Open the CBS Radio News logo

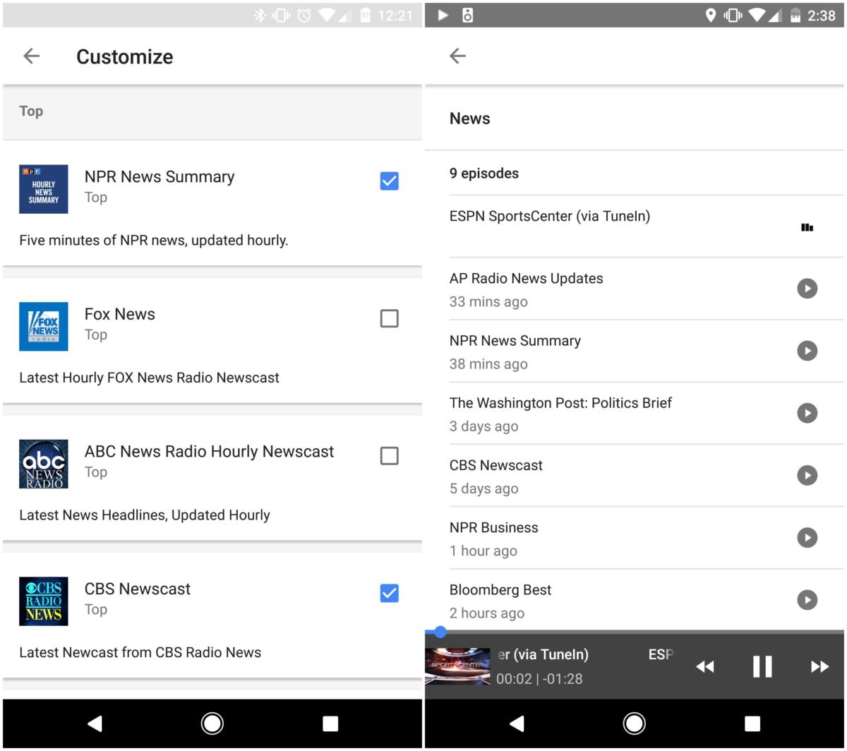pyautogui.click(x=44, y=601)
